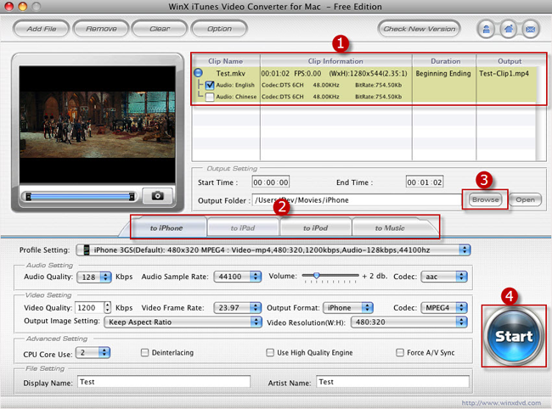Click the Video Quality value field
The width and height of the screenshot is (552, 409).
89,308
